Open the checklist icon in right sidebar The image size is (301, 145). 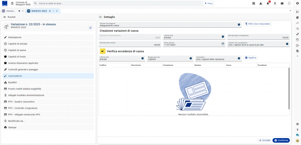tap(298, 12)
